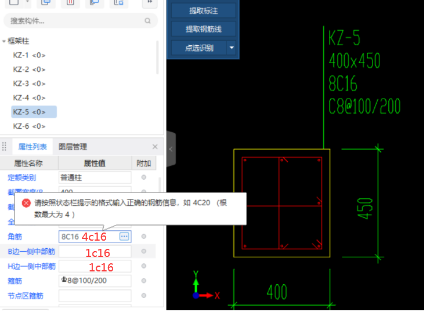The width and height of the screenshot is (430, 312).
Task: Click the C8@100/200 annotation in drawing
Action: coord(364,106)
